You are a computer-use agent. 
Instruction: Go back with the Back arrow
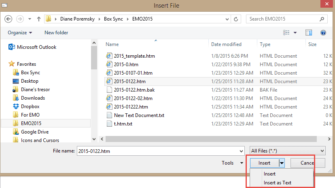tap(8, 19)
